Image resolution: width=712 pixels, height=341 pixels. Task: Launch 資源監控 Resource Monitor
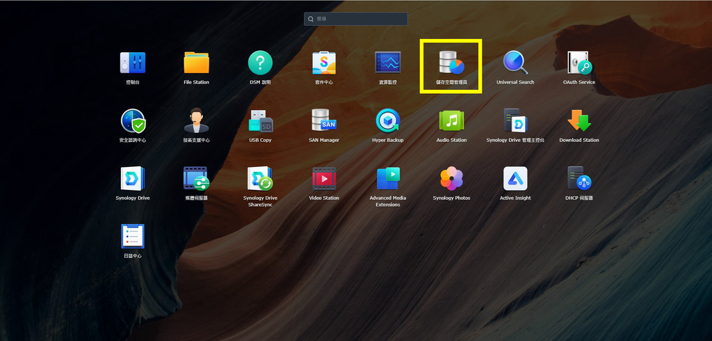[388, 63]
